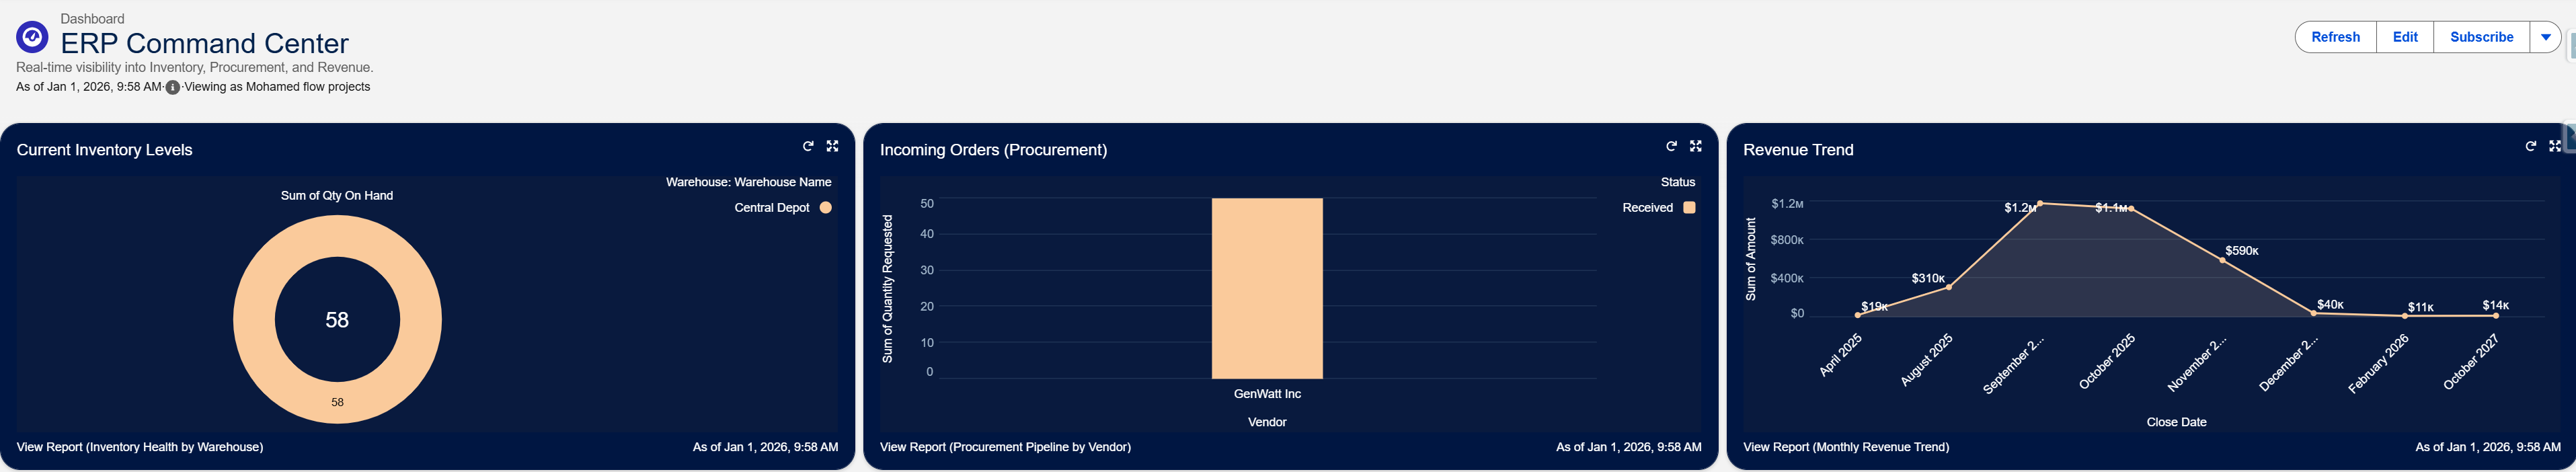Click the info icon beside the timestamp

[173, 87]
